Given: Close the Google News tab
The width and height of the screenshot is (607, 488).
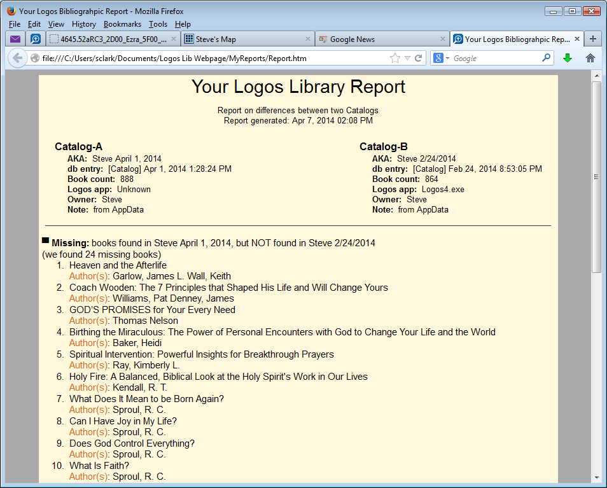Looking at the screenshot, I should [442, 39].
